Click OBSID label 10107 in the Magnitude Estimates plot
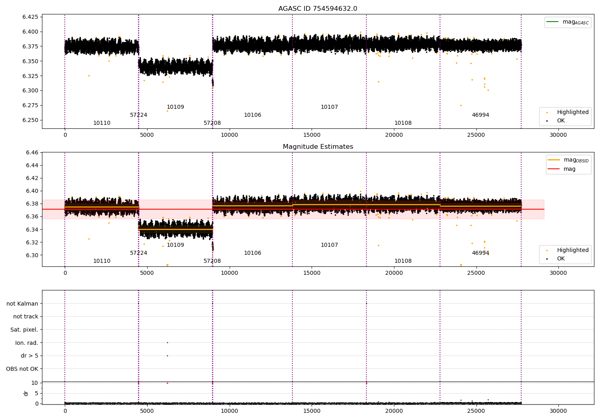This screenshot has height=420, width=600. [x=329, y=245]
